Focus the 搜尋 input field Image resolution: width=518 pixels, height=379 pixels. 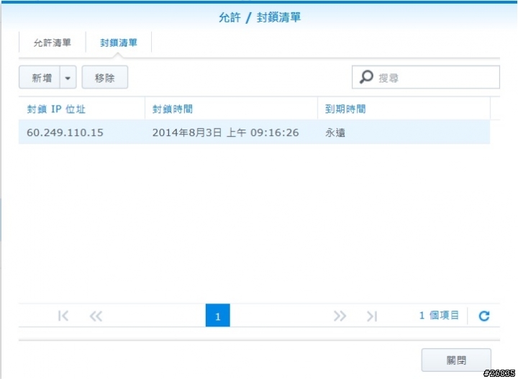pyautogui.click(x=425, y=77)
